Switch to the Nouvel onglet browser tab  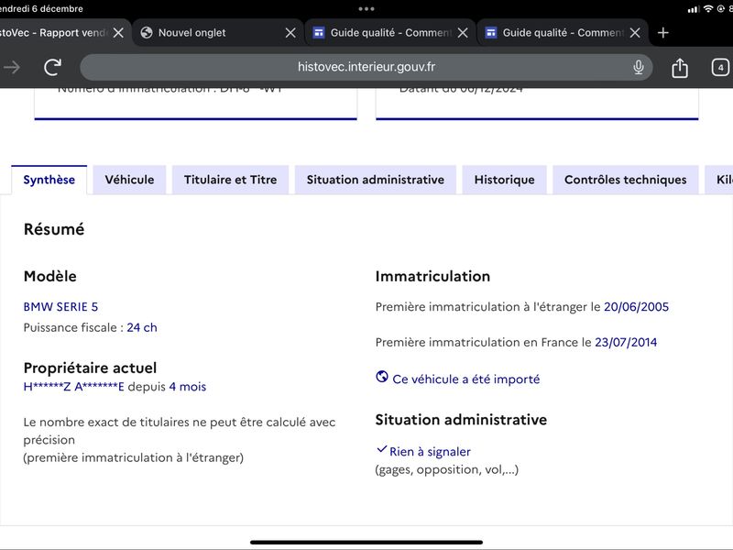(x=218, y=33)
